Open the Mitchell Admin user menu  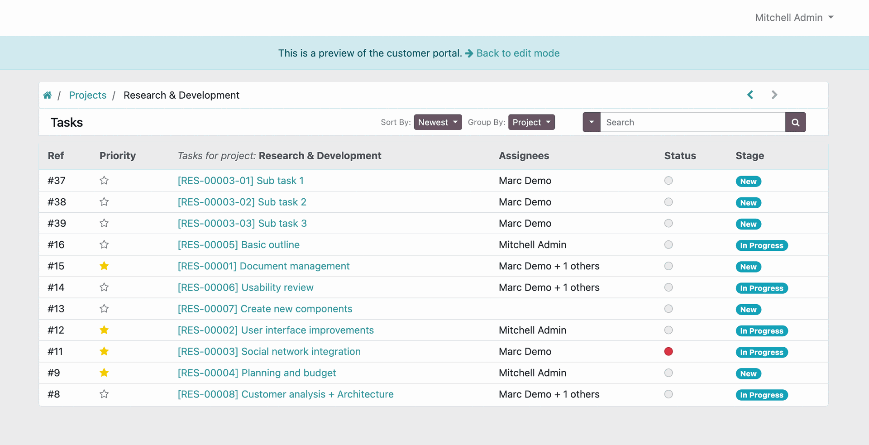coord(794,18)
